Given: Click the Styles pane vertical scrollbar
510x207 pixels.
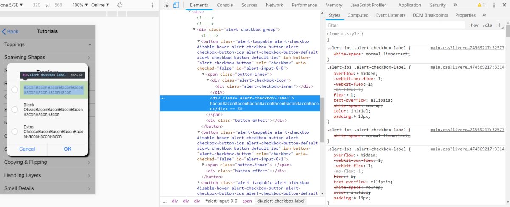Looking at the screenshot, I should tap(507, 31).
